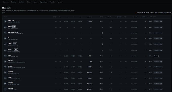Sort by the LIQUIDITY column header
Image resolution: width=172 pixels, height=92 pixels.
coord(119,17)
